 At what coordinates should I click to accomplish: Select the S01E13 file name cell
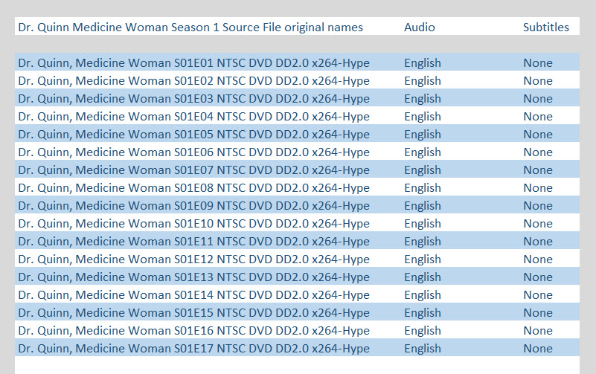point(194,277)
